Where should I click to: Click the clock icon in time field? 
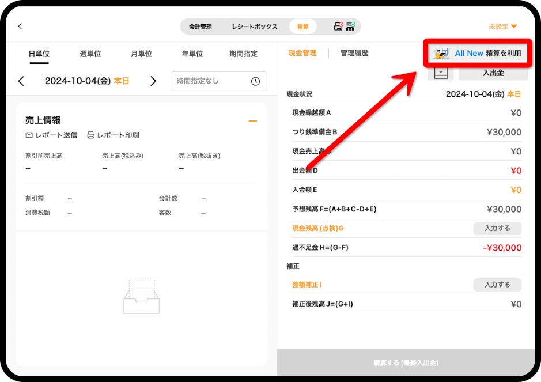point(255,81)
